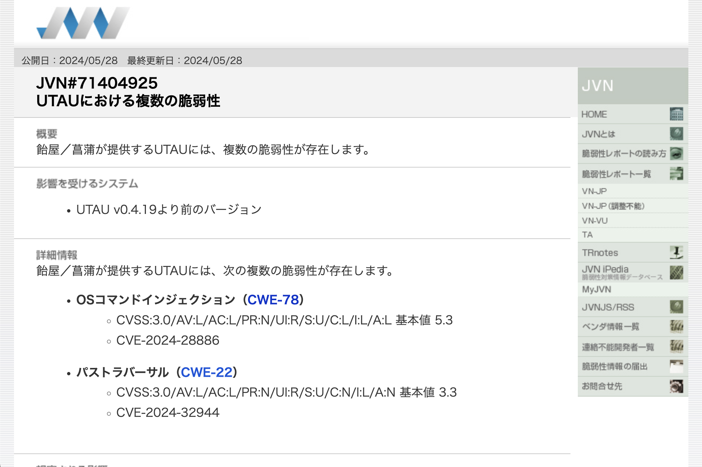
Task: Click the JVN iPedia icon
Action: point(676,273)
